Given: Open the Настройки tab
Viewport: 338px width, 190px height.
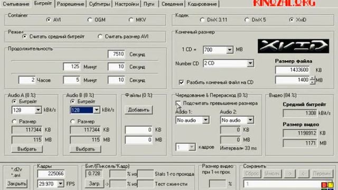Looking at the screenshot, I should (x=127, y=4).
